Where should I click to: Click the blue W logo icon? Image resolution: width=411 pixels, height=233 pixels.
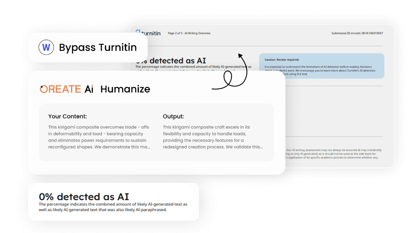click(46, 47)
